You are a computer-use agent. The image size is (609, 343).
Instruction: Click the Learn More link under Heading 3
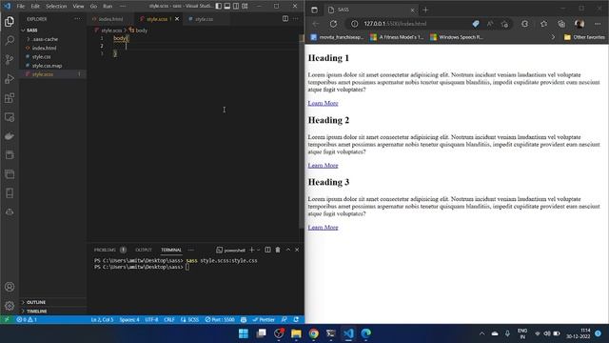tap(323, 227)
